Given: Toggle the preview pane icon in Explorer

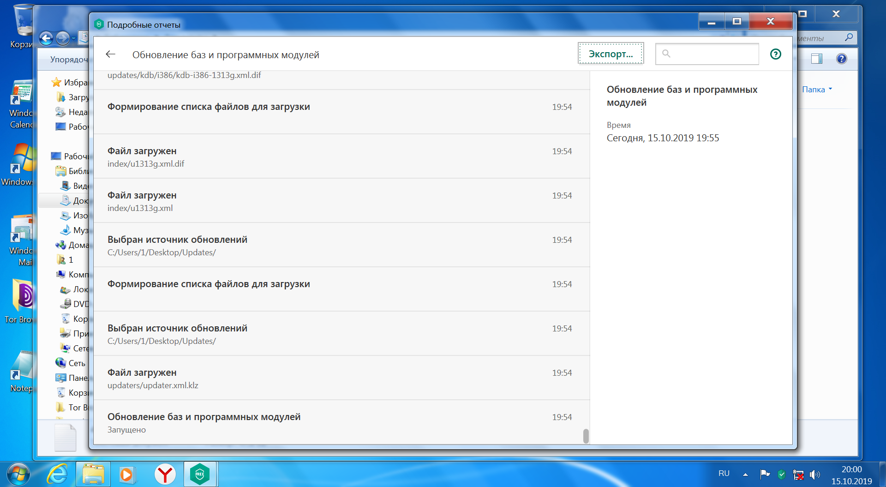Looking at the screenshot, I should [817, 59].
